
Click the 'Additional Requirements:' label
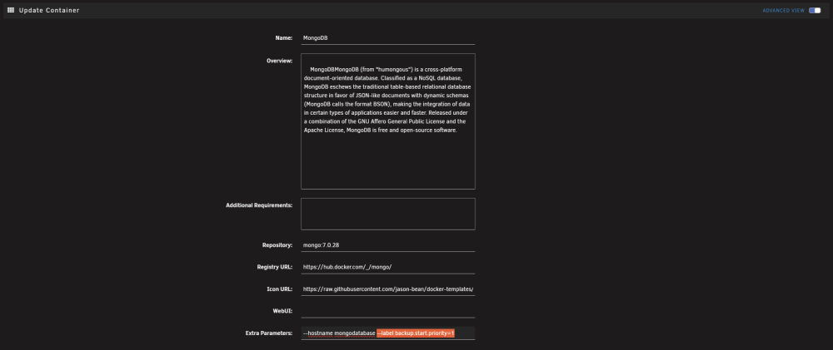(x=259, y=205)
